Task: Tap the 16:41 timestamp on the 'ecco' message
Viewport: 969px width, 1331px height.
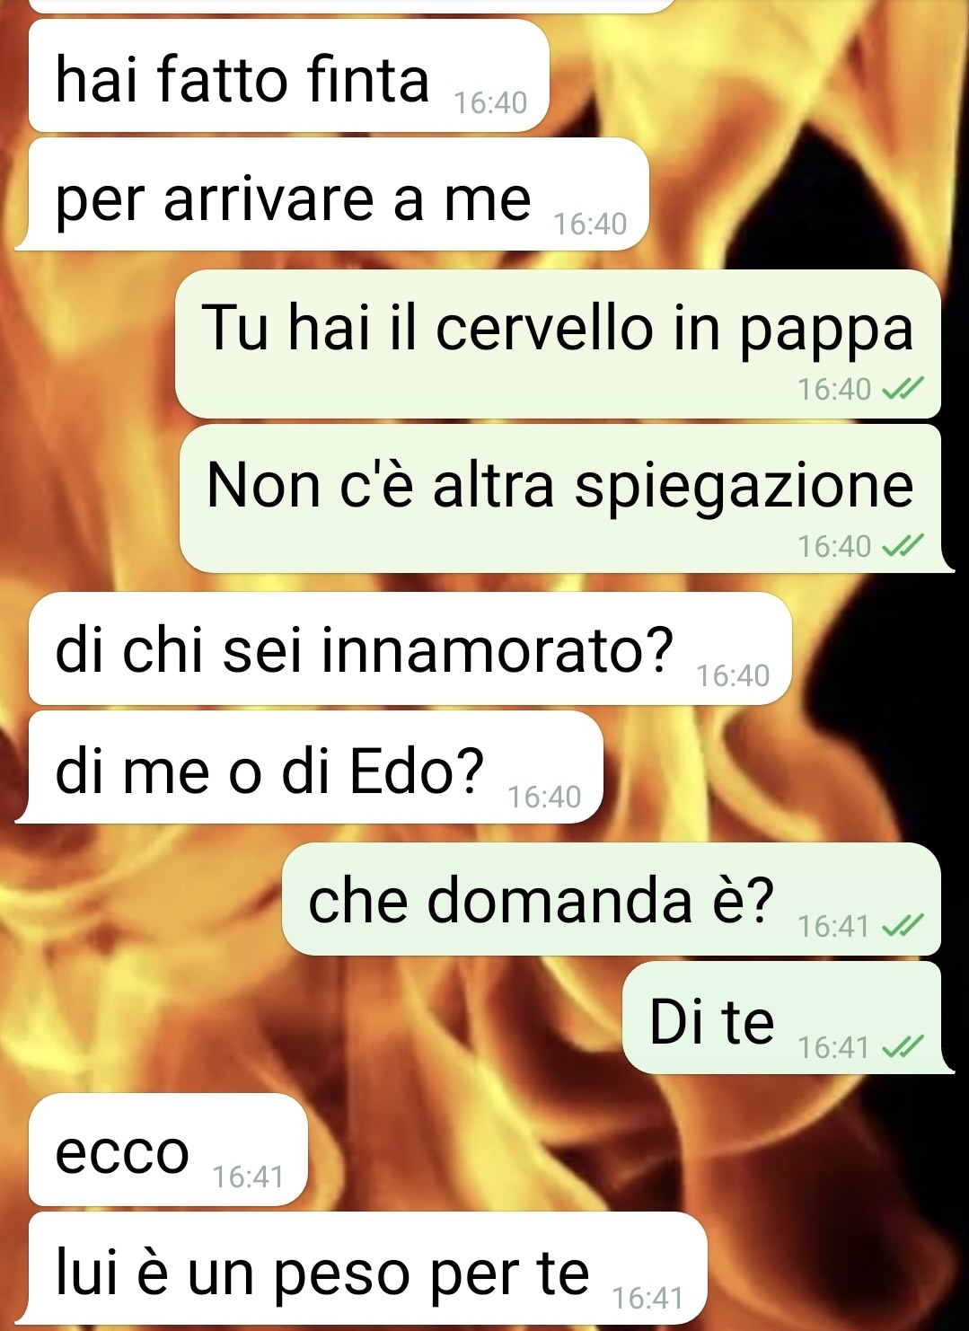Action: [x=248, y=1177]
